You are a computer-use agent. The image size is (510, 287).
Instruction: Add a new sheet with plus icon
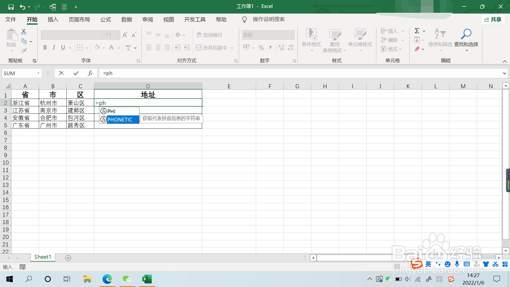click(x=68, y=258)
